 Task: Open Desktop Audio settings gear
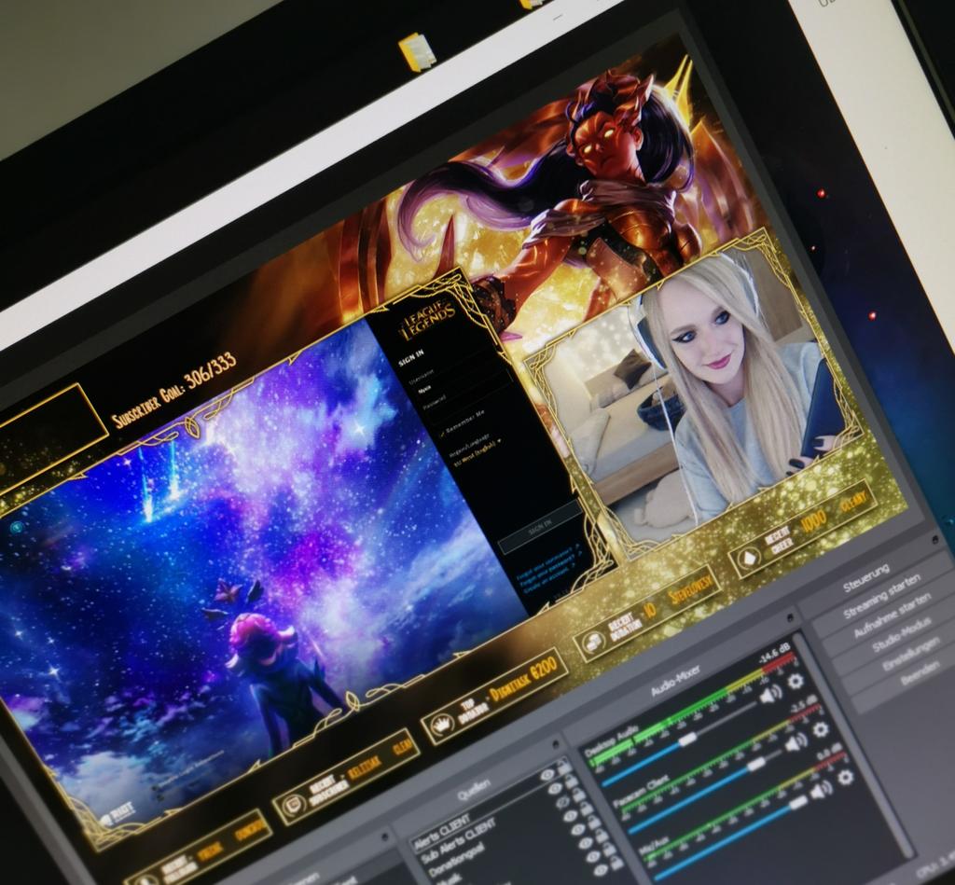point(796,681)
